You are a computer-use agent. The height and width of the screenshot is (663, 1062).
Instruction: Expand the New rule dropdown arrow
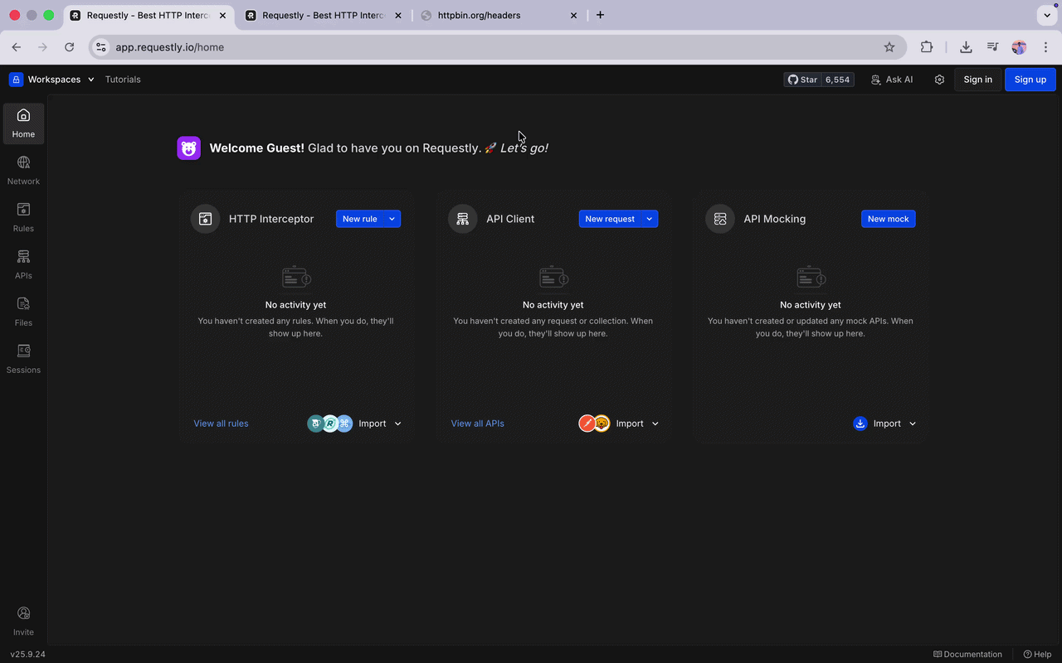coord(392,219)
